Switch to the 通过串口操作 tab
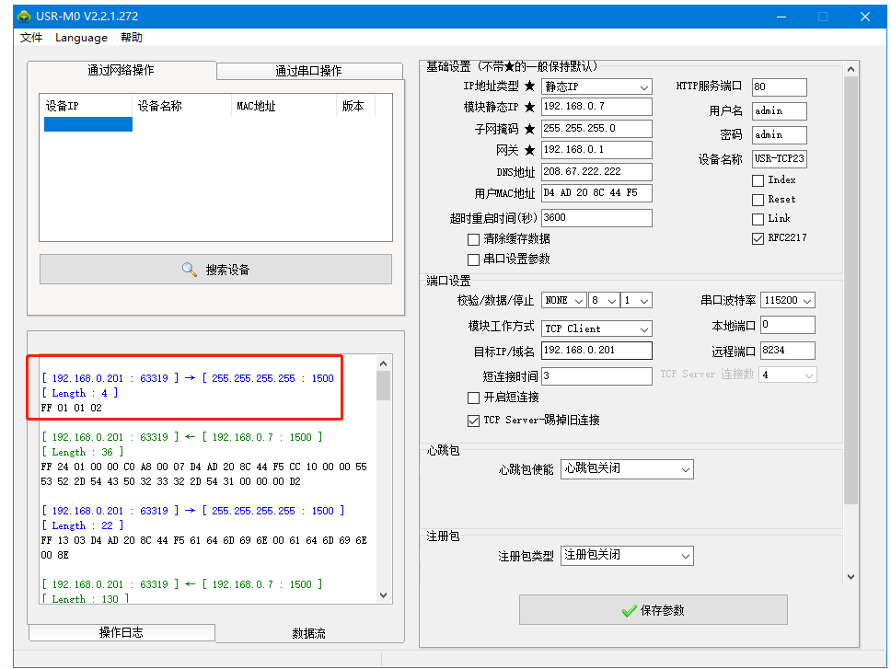The height and width of the screenshot is (669, 891). click(308, 71)
